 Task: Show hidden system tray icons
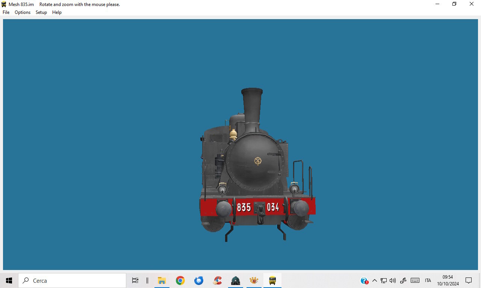374,280
